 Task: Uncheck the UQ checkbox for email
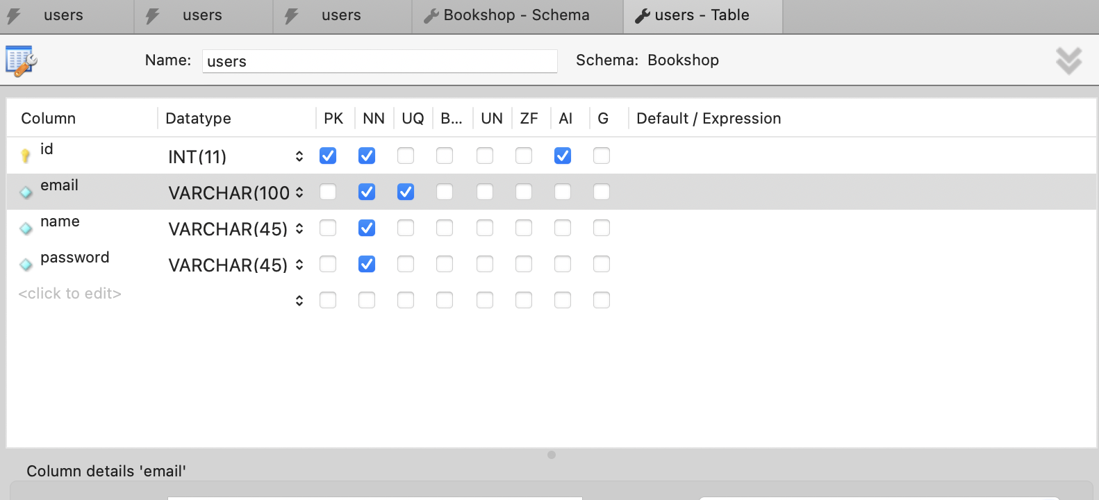[406, 192]
